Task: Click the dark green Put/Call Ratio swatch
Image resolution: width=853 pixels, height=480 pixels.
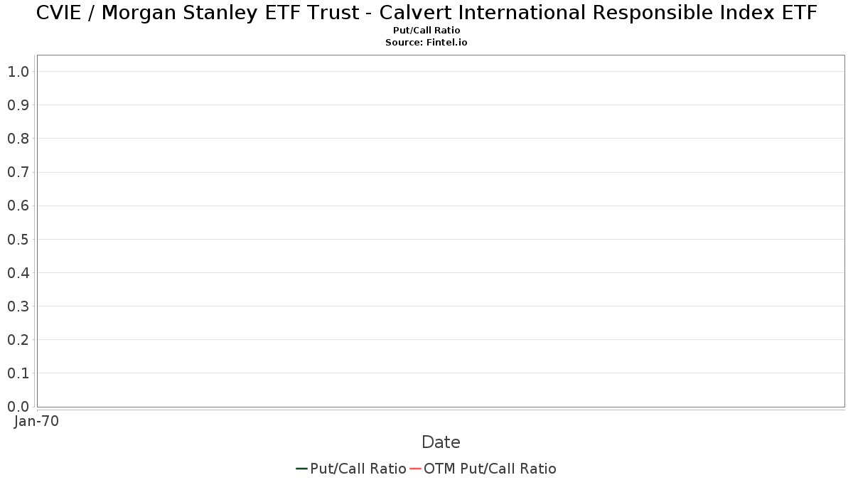Action: click(x=302, y=469)
